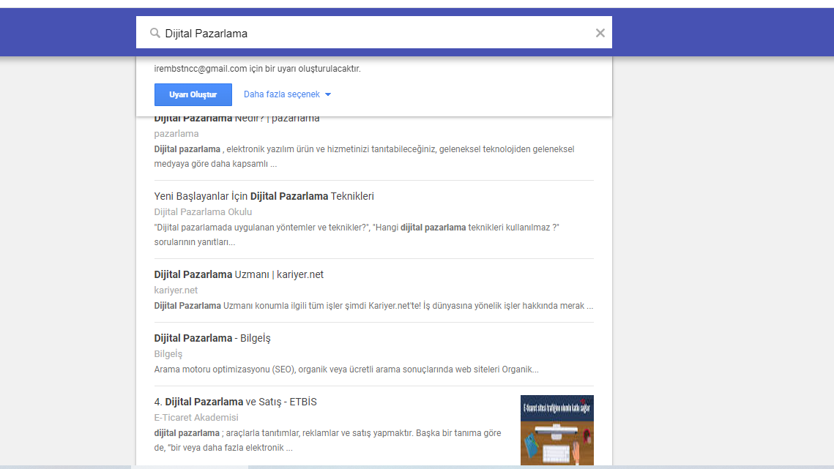Image resolution: width=834 pixels, height=469 pixels.
Task: Expand the Daha fazla seçenek options
Action: (x=282, y=94)
